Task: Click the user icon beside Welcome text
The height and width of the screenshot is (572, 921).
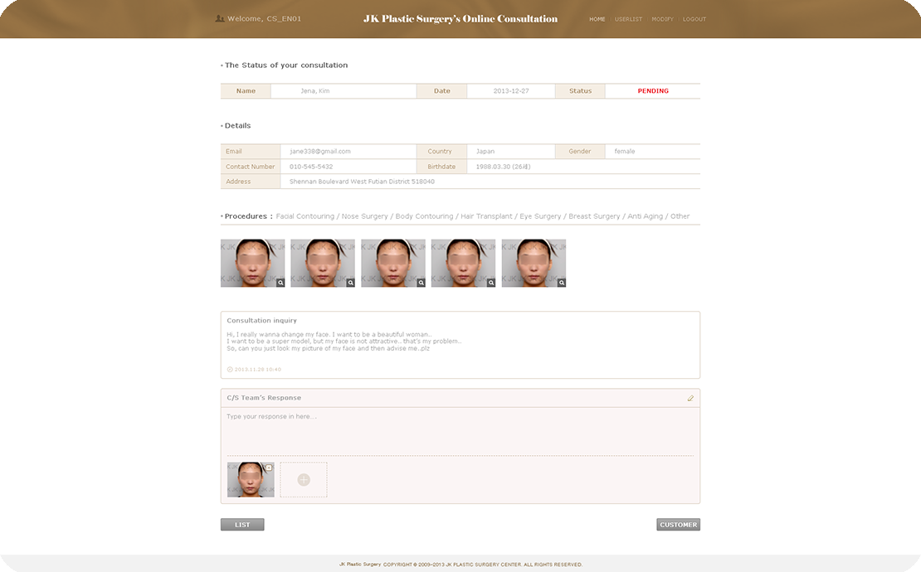Action: click(x=220, y=19)
